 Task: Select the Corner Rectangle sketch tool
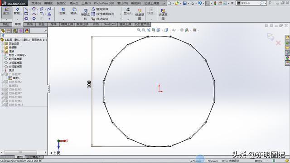click(x=26, y=14)
